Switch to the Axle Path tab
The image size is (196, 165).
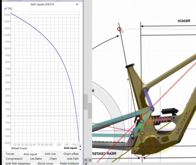point(73,159)
